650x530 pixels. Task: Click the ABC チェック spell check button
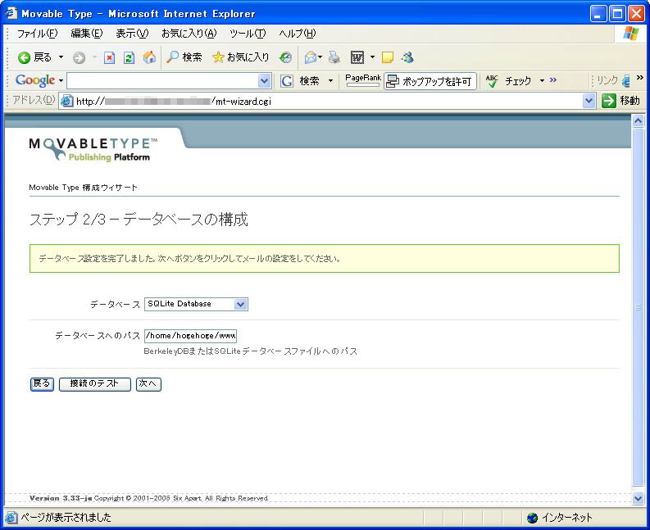point(508,81)
